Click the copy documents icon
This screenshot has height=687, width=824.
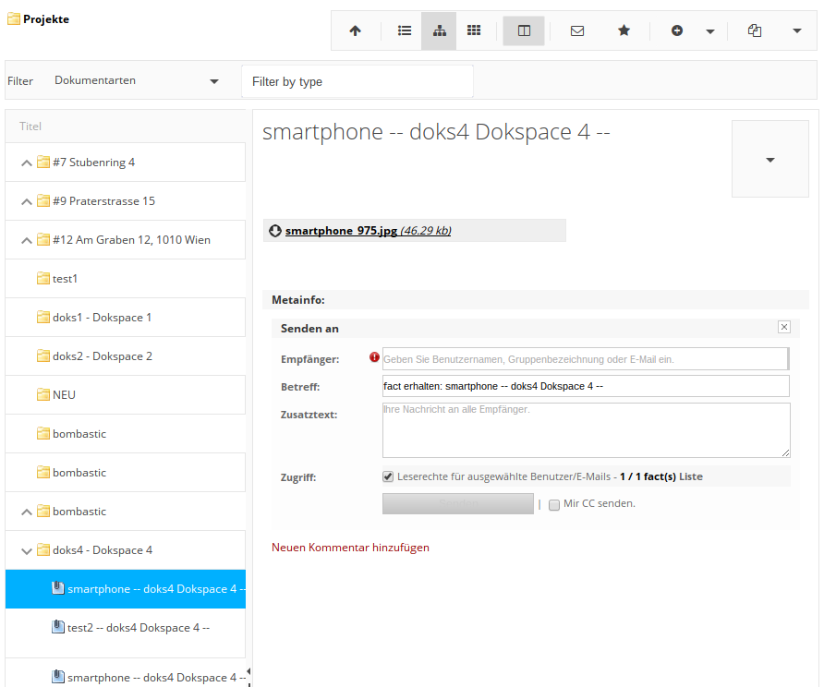[x=755, y=30]
